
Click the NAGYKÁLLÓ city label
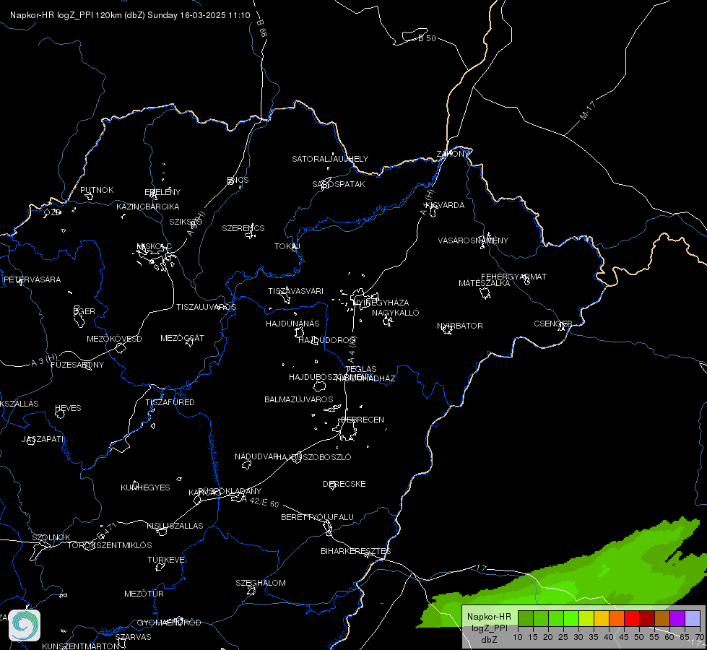(x=396, y=313)
